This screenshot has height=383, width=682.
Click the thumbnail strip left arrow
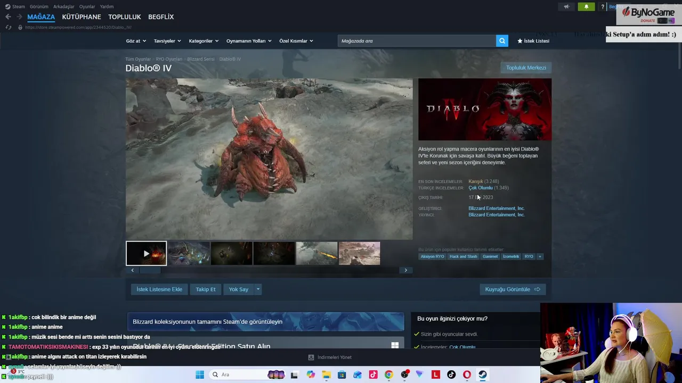coord(132,270)
